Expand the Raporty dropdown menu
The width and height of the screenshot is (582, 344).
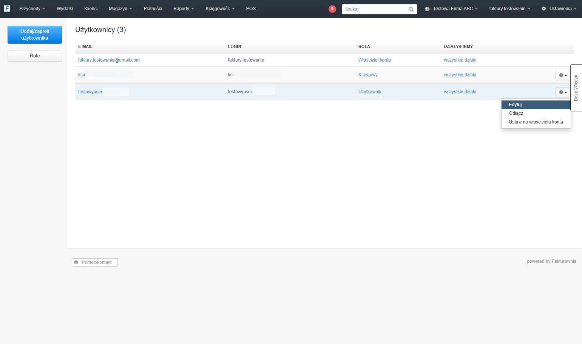coord(184,9)
